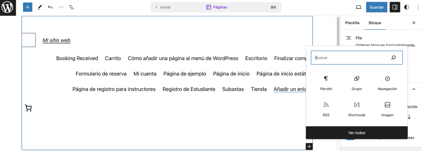The image size is (422, 151).
Task: Open the laptop preview device icon
Action: click(358, 7)
